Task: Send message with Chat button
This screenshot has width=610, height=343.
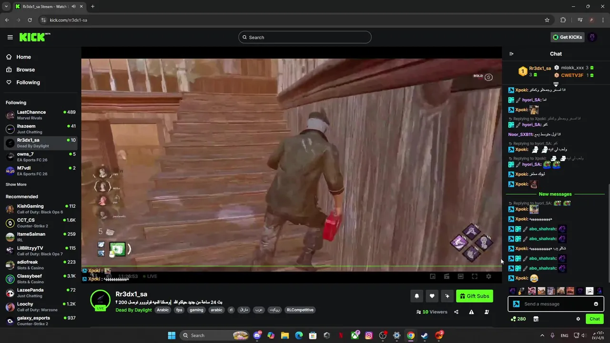Action: [x=595, y=319]
